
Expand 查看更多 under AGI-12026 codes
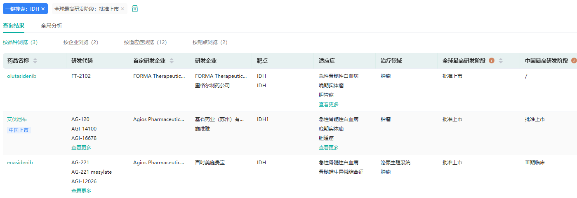pyautogui.click(x=81, y=191)
